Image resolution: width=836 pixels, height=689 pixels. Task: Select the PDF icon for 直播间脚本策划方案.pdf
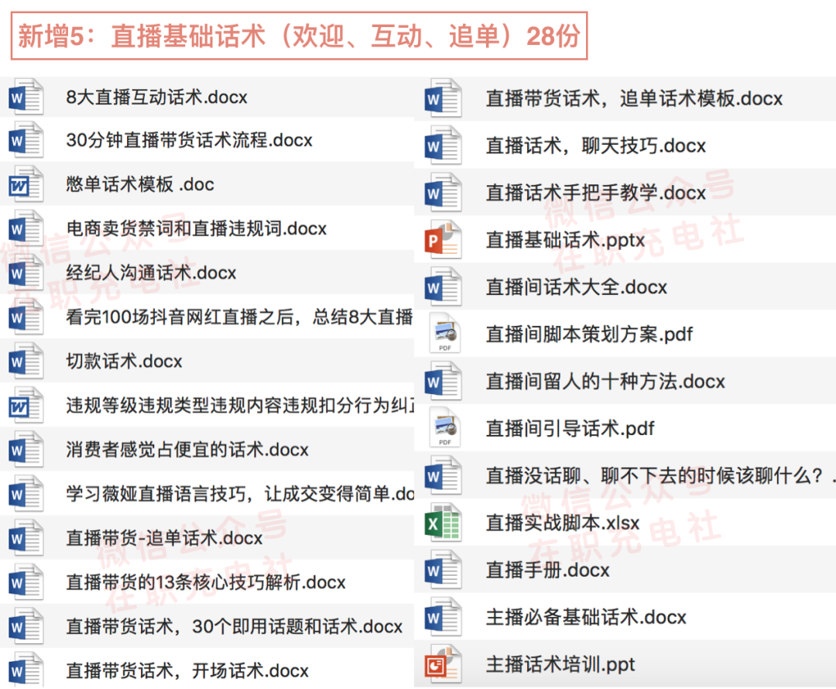[x=444, y=334]
